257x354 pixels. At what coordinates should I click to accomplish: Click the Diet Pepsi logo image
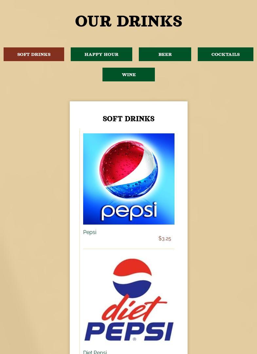coord(129,300)
